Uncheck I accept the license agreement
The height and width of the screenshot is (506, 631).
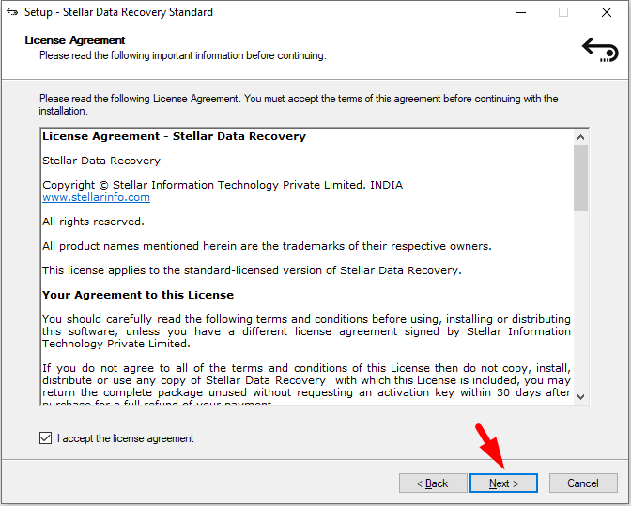click(45, 438)
